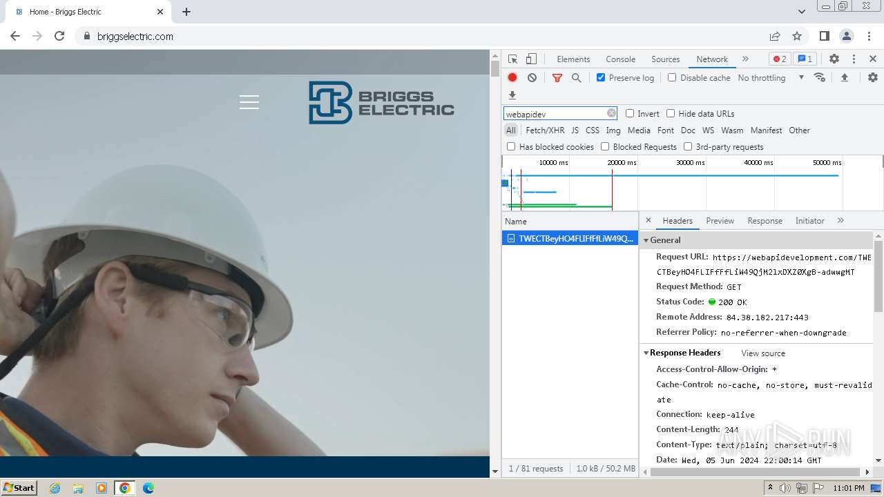Switch to the Sources panel
The height and width of the screenshot is (497, 884).
pyautogui.click(x=666, y=59)
